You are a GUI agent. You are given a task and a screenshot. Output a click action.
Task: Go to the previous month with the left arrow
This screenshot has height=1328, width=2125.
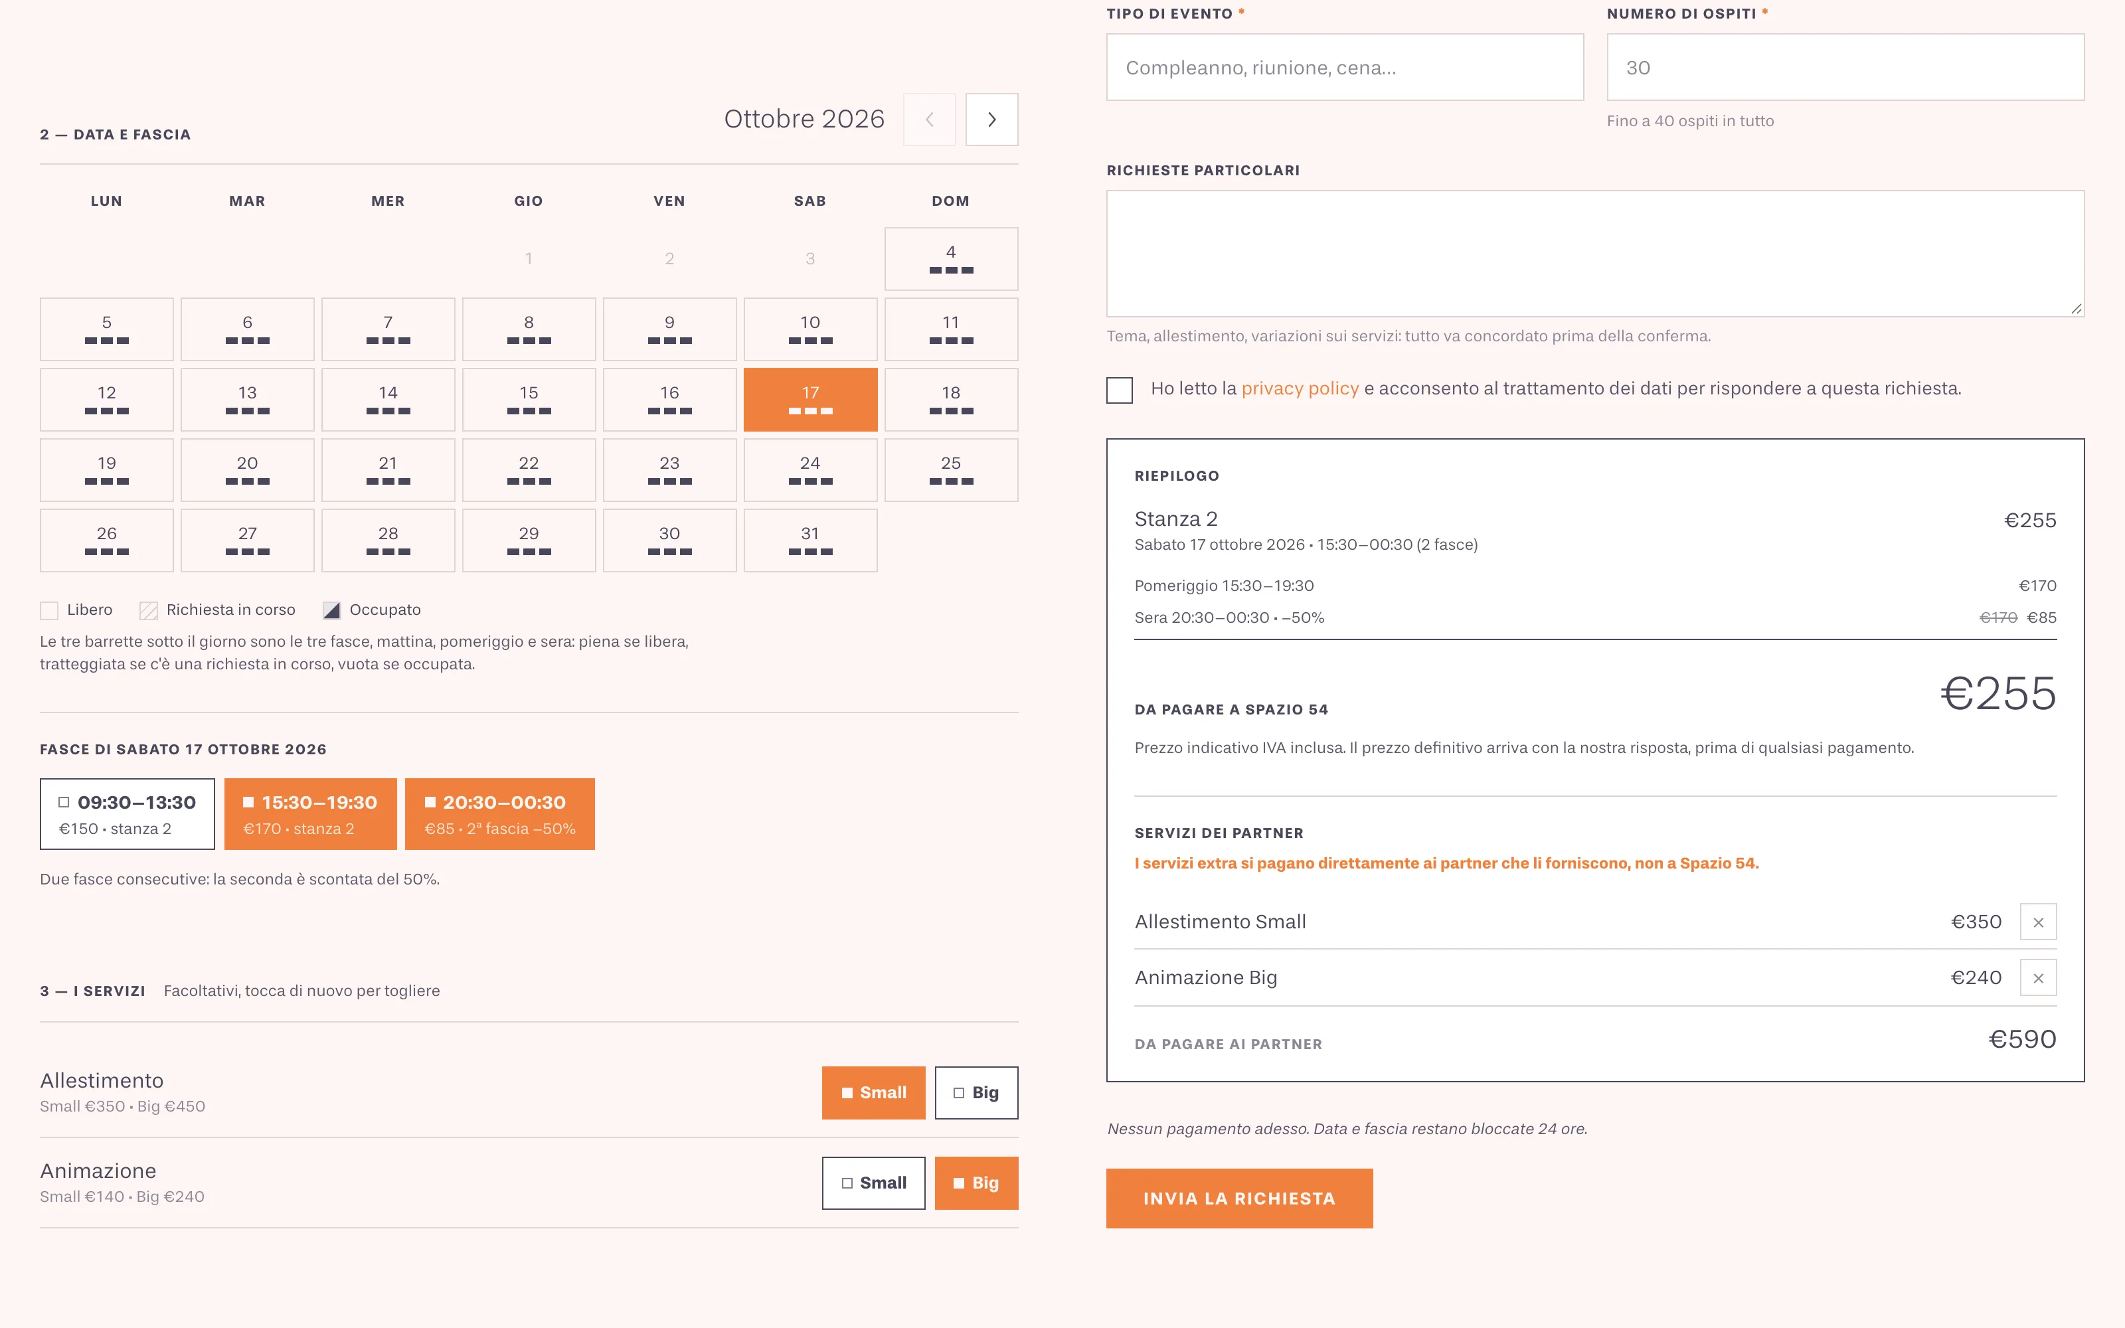(929, 120)
